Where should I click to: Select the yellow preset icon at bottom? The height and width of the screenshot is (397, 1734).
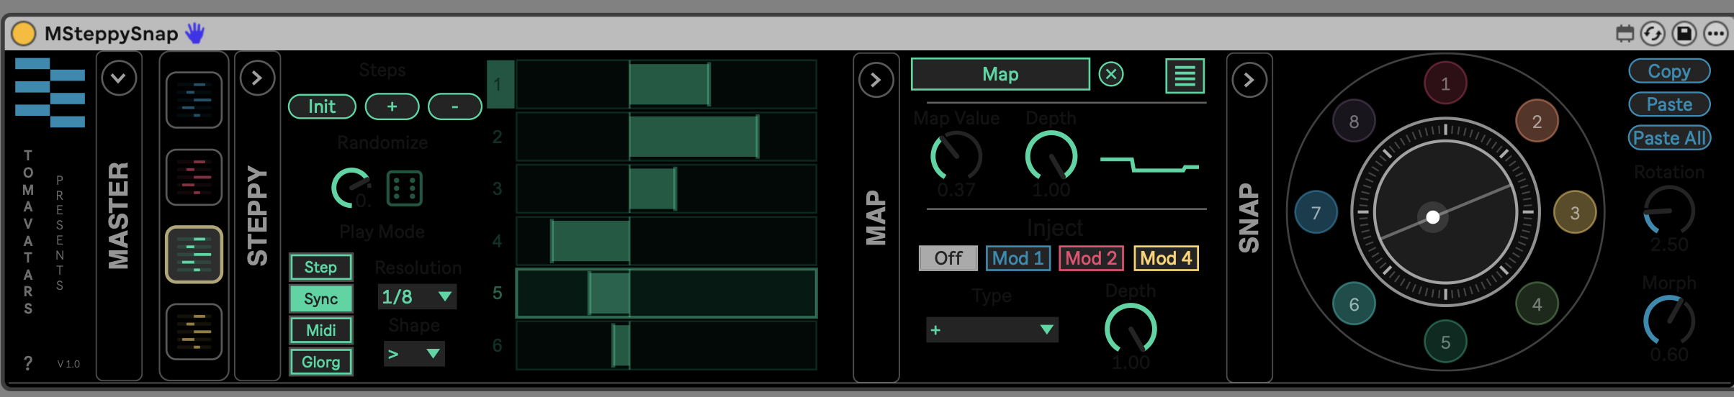(x=194, y=332)
